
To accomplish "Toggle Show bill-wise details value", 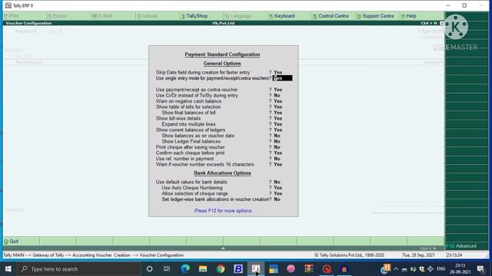I will (278, 118).
